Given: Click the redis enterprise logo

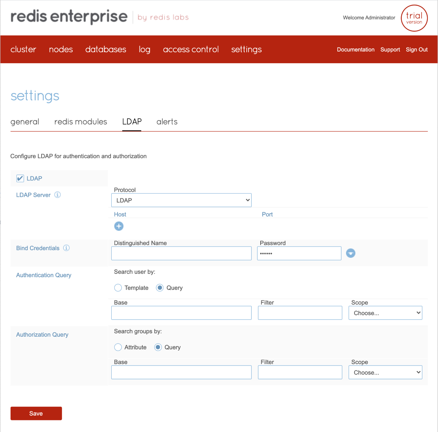Looking at the screenshot, I should [x=69, y=17].
